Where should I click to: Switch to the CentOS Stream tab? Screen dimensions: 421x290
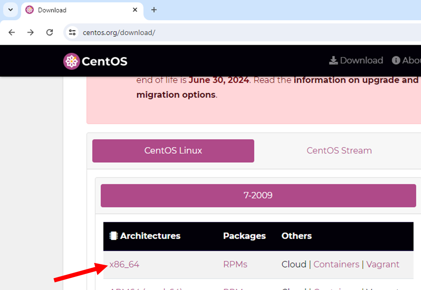pyautogui.click(x=339, y=150)
